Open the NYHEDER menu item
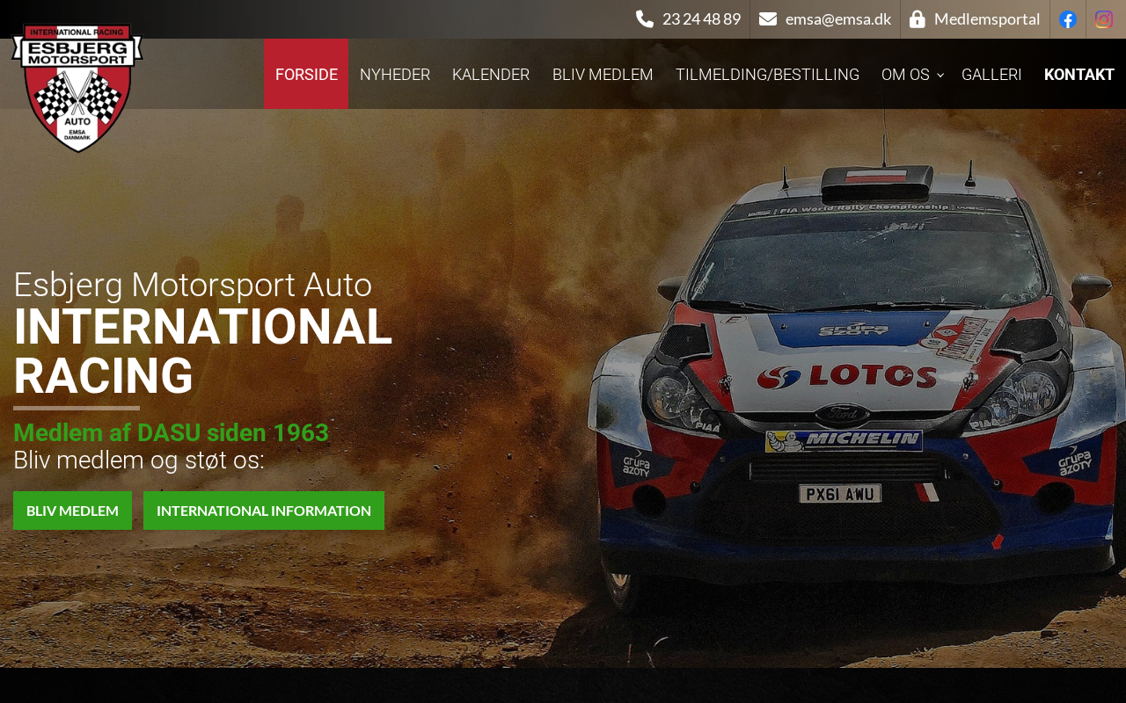The image size is (1126, 703). point(395,74)
